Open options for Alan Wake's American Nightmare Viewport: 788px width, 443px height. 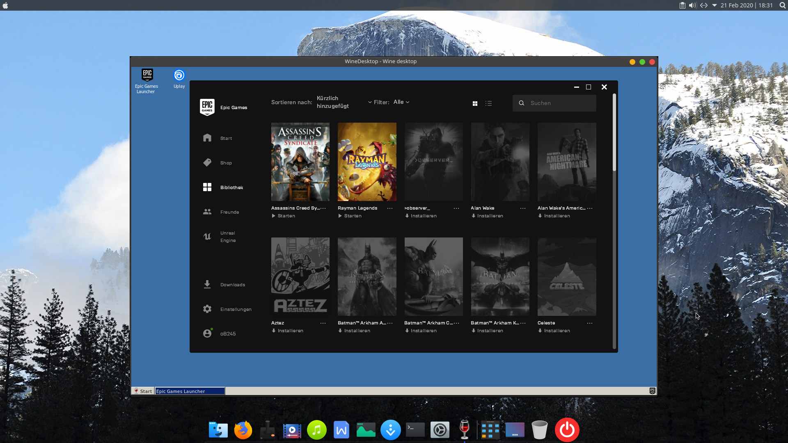[x=590, y=208]
